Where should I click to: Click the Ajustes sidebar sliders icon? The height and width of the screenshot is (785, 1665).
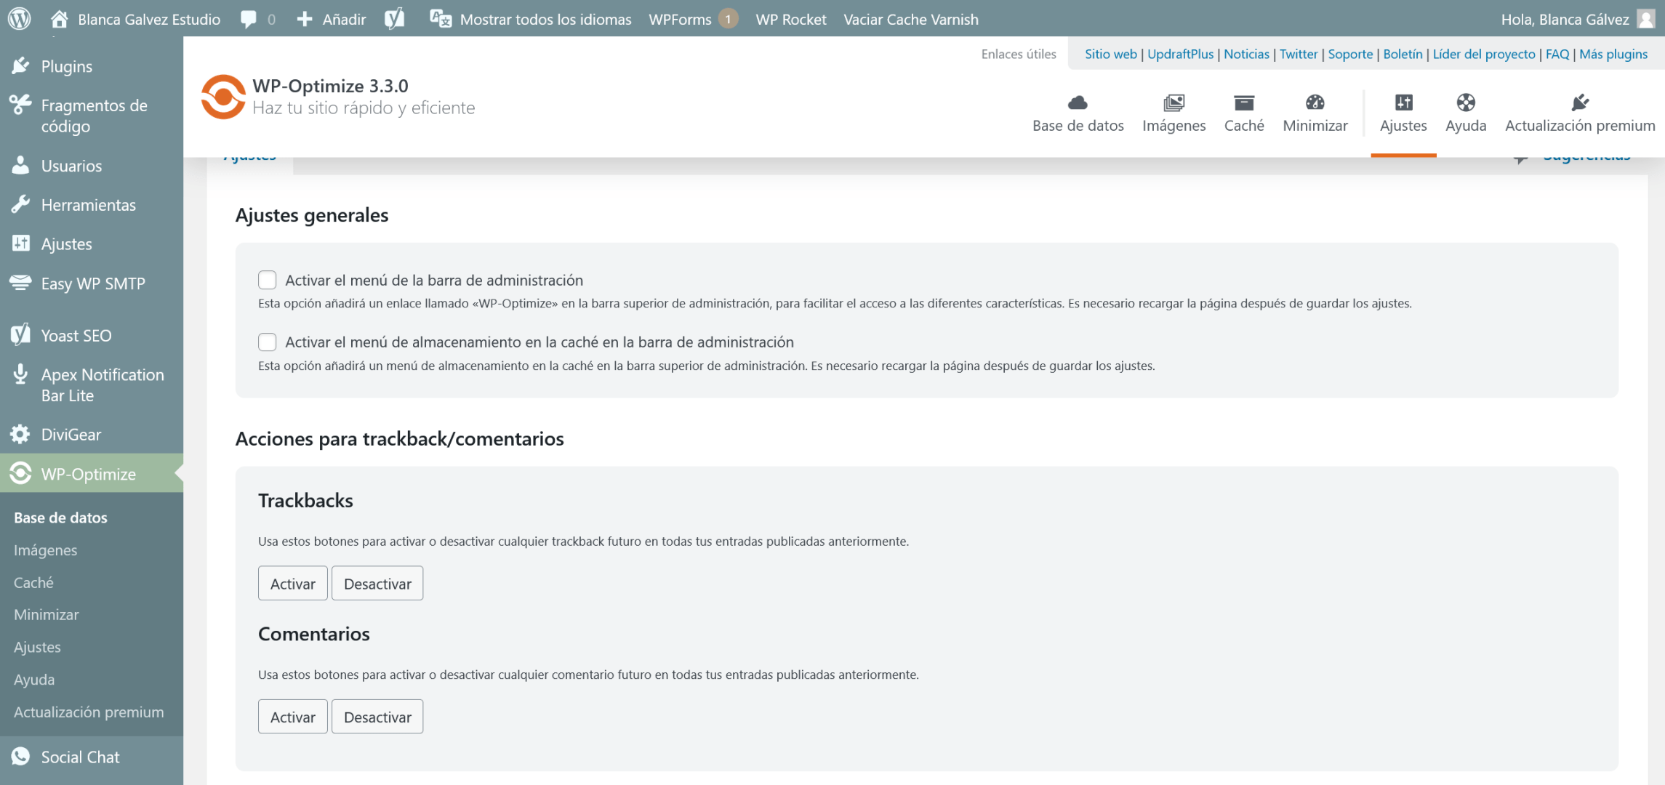pos(21,244)
